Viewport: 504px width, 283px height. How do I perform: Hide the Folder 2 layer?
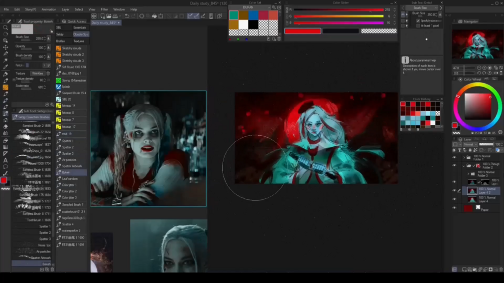(x=454, y=166)
